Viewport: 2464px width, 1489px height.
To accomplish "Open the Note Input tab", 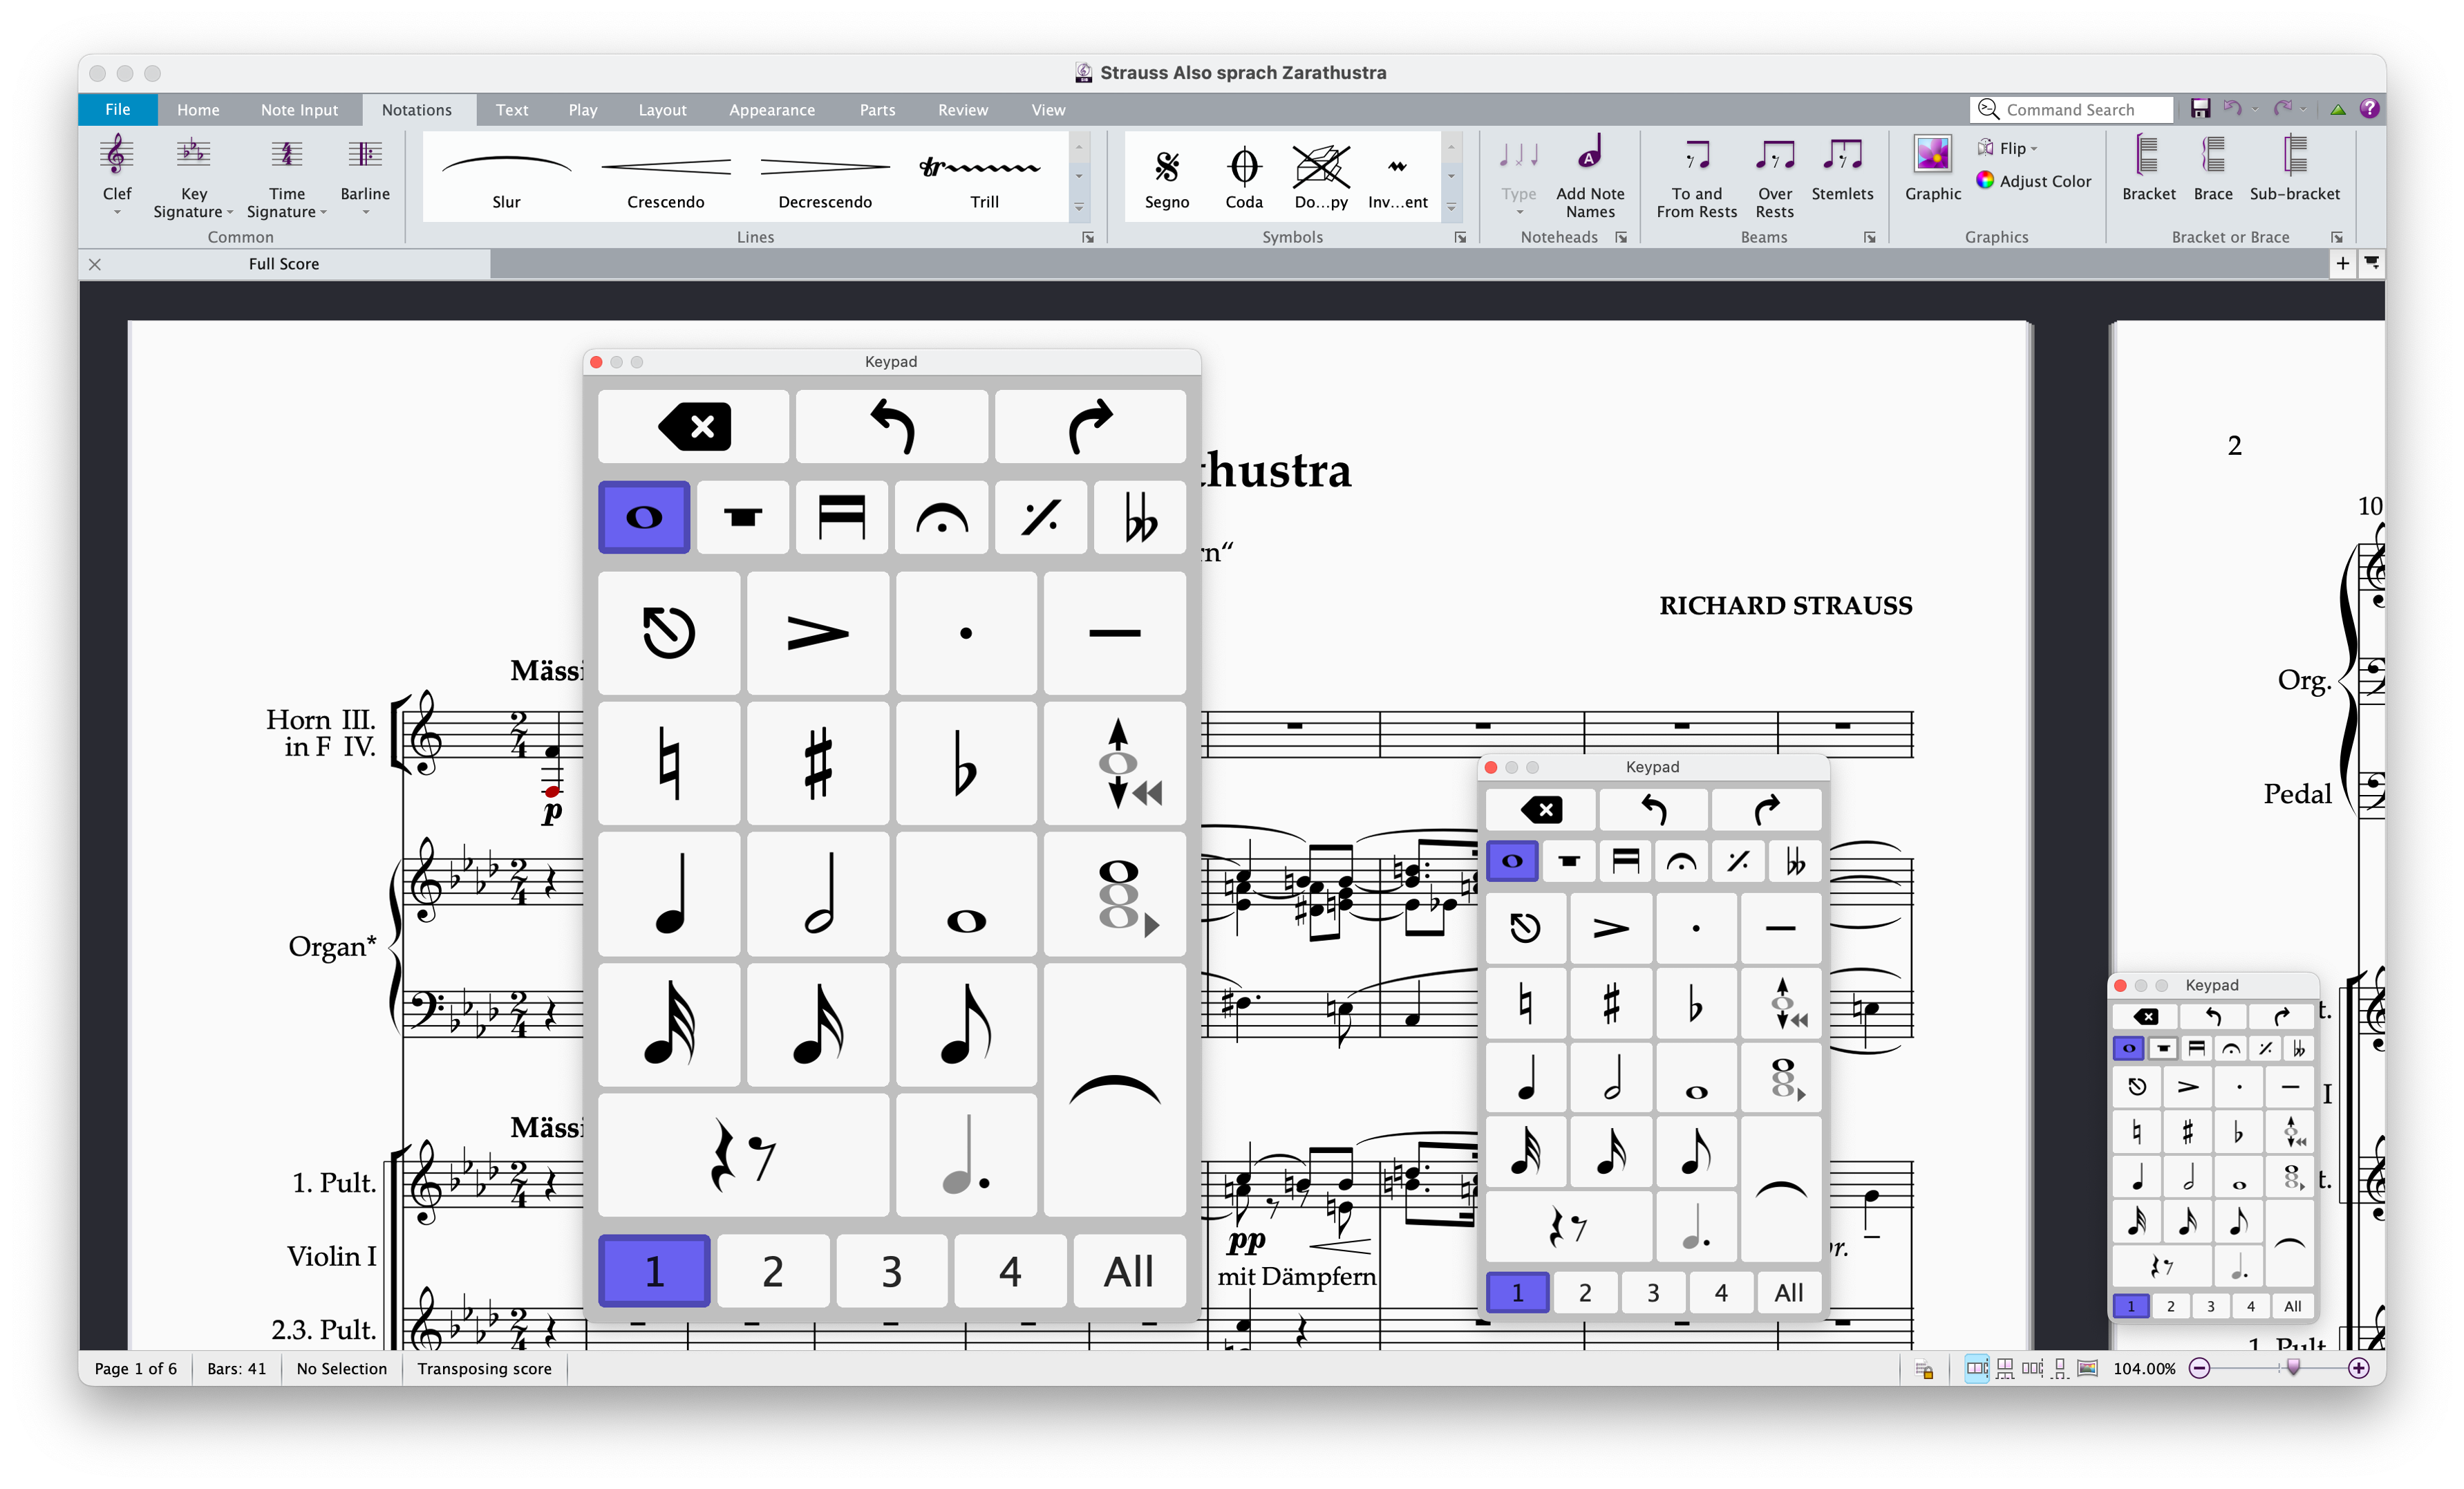I will click(298, 110).
